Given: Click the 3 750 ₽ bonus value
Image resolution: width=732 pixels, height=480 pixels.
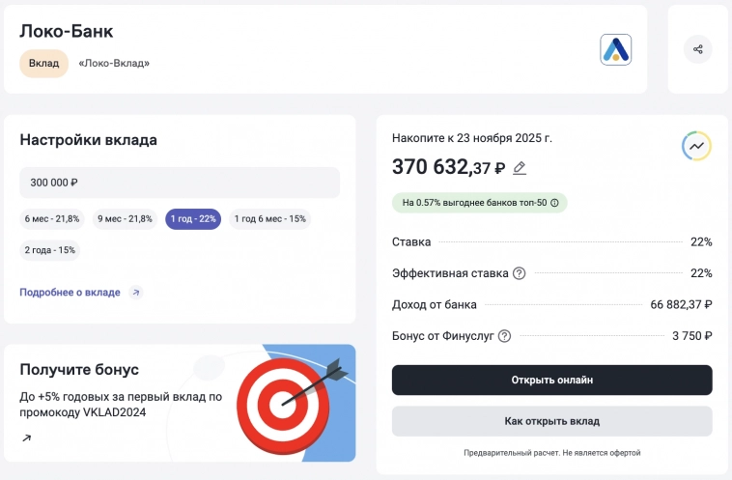Looking at the screenshot, I should click(691, 336).
